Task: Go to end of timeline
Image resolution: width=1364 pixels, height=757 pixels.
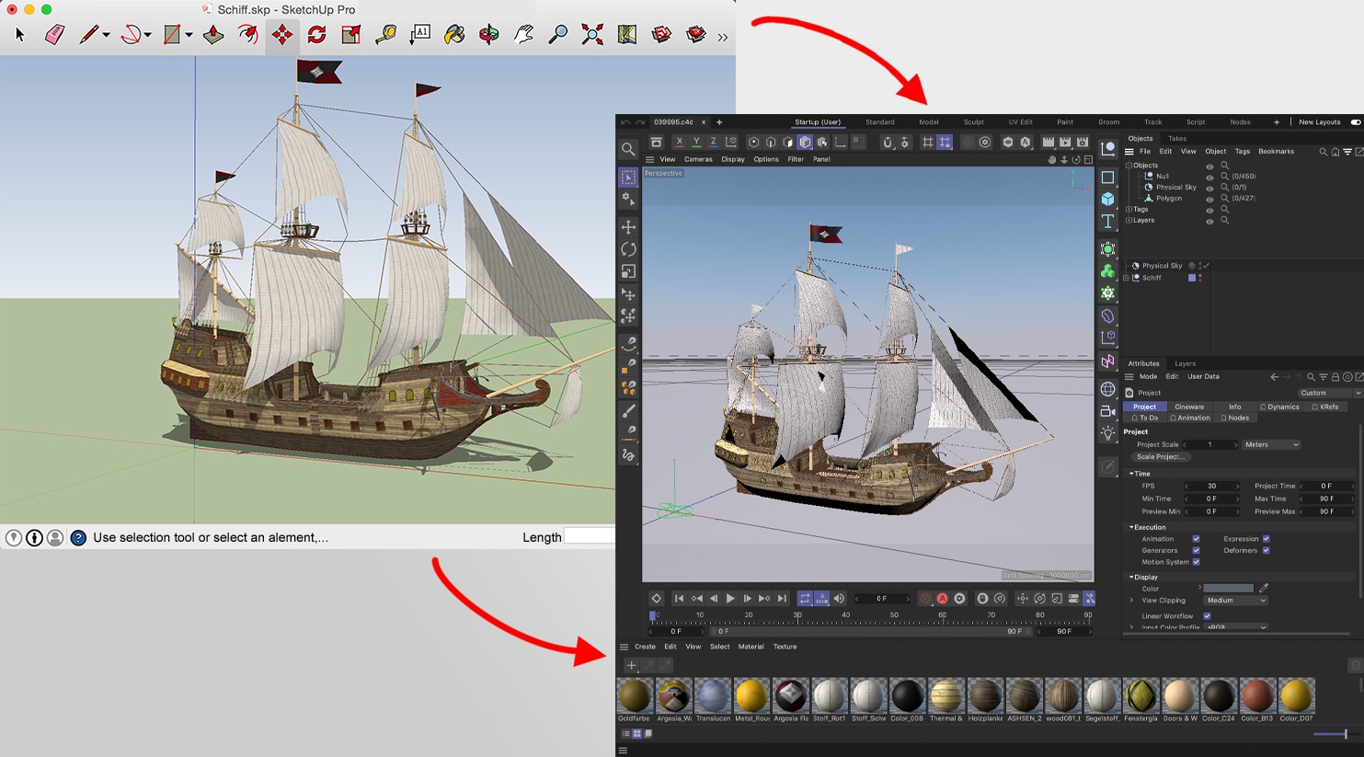Action: [782, 599]
